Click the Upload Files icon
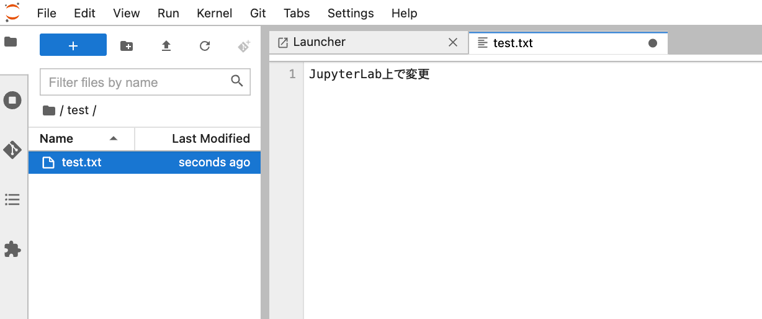 166,45
